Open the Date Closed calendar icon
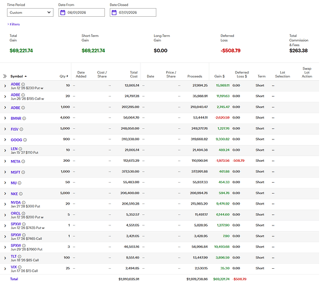This screenshot has width=322, height=289. point(114,13)
